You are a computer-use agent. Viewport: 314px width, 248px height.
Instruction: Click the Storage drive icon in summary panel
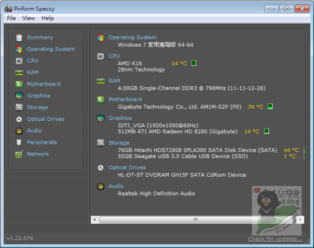pyautogui.click(x=100, y=143)
